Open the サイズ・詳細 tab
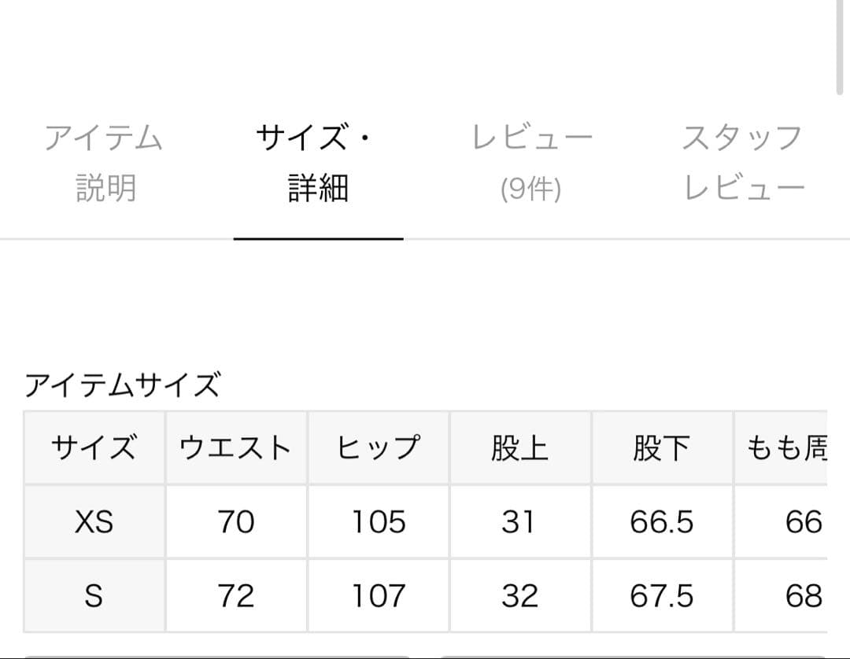This screenshot has width=850, height=659. pyautogui.click(x=318, y=161)
